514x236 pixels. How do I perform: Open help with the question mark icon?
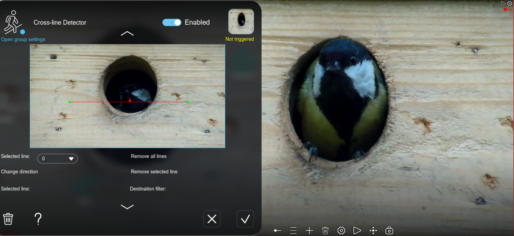pos(38,219)
